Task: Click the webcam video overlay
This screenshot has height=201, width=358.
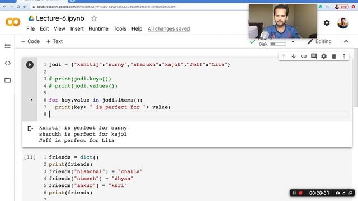Action: click(283, 21)
